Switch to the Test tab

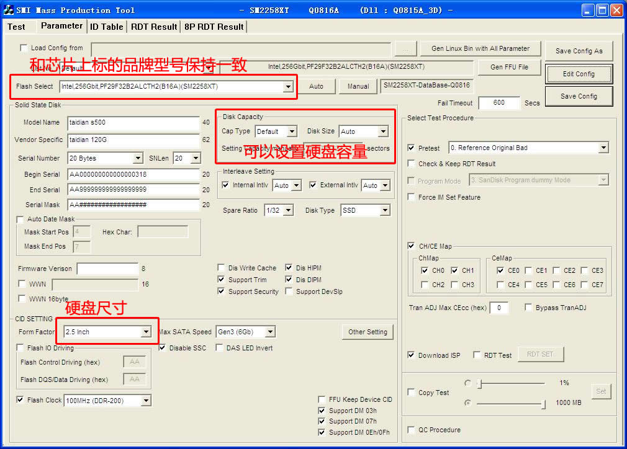16,27
